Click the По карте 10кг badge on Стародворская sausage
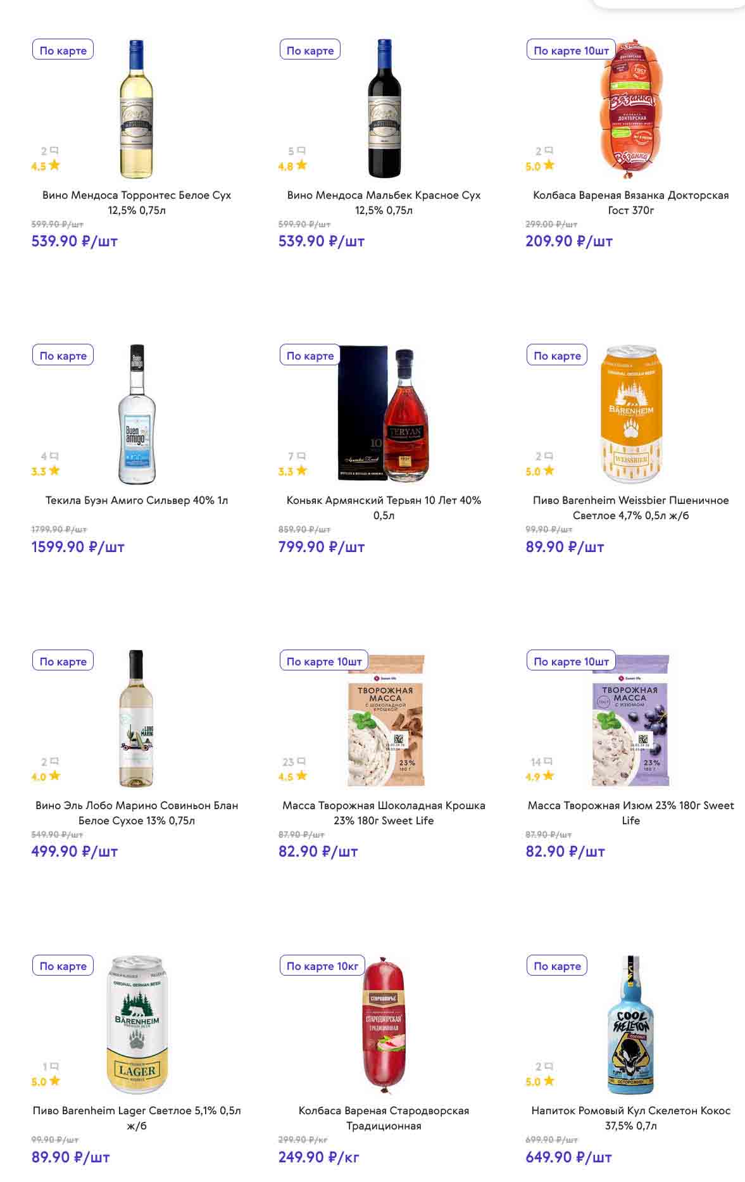The height and width of the screenshot is (1182, 745). (322, 966)
